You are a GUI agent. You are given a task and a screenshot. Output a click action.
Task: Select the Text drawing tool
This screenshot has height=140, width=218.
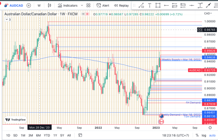(x=150, y=6)
